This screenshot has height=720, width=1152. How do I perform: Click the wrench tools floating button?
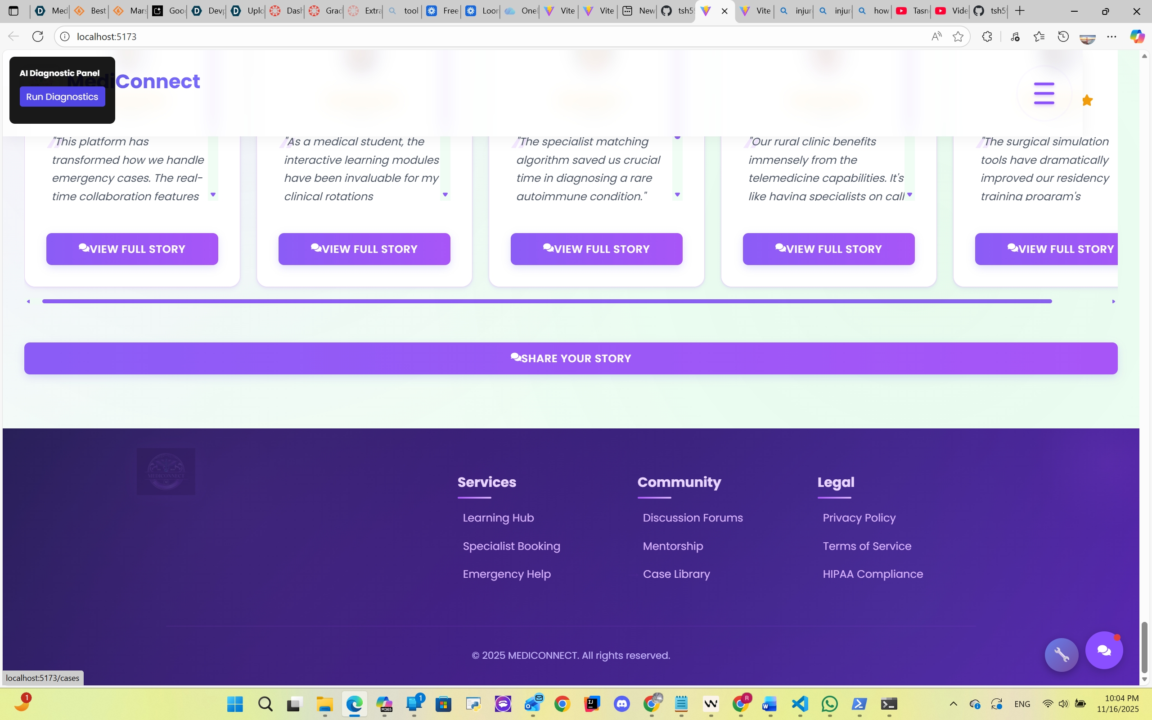(1061, 655)
